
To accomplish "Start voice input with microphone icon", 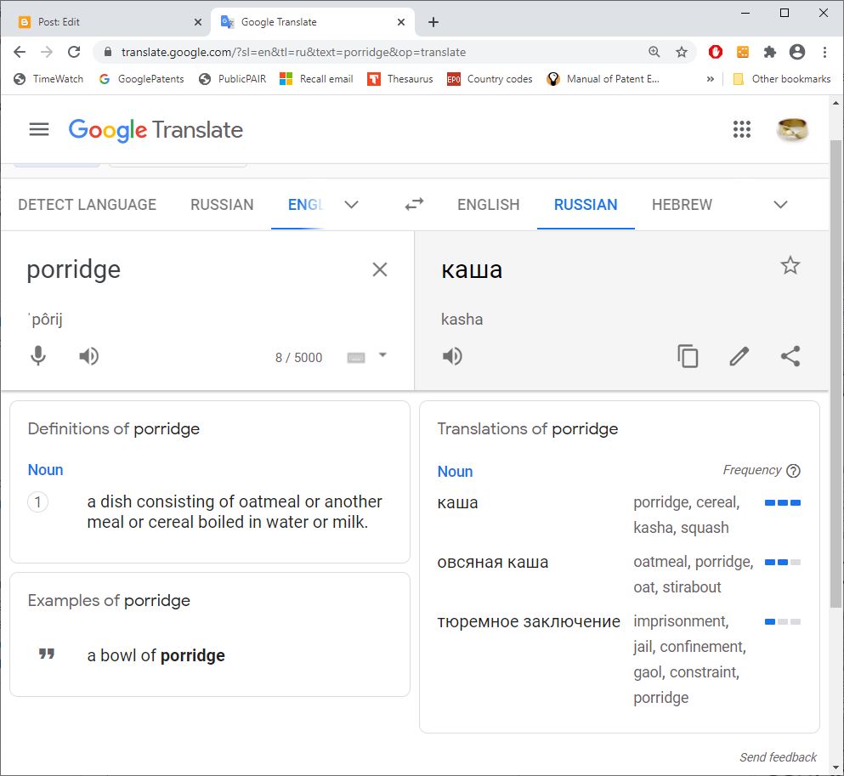I will click(38, 356).
